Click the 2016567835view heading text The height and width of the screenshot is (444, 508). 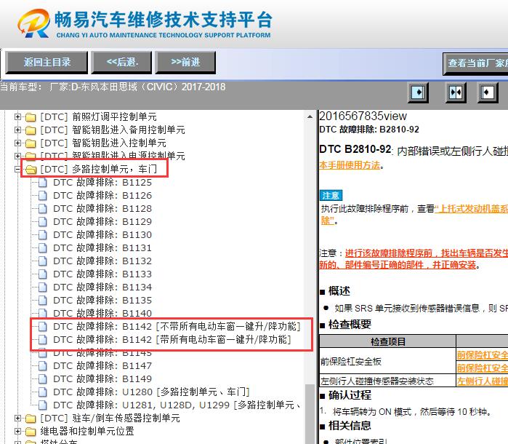(363, 116)
